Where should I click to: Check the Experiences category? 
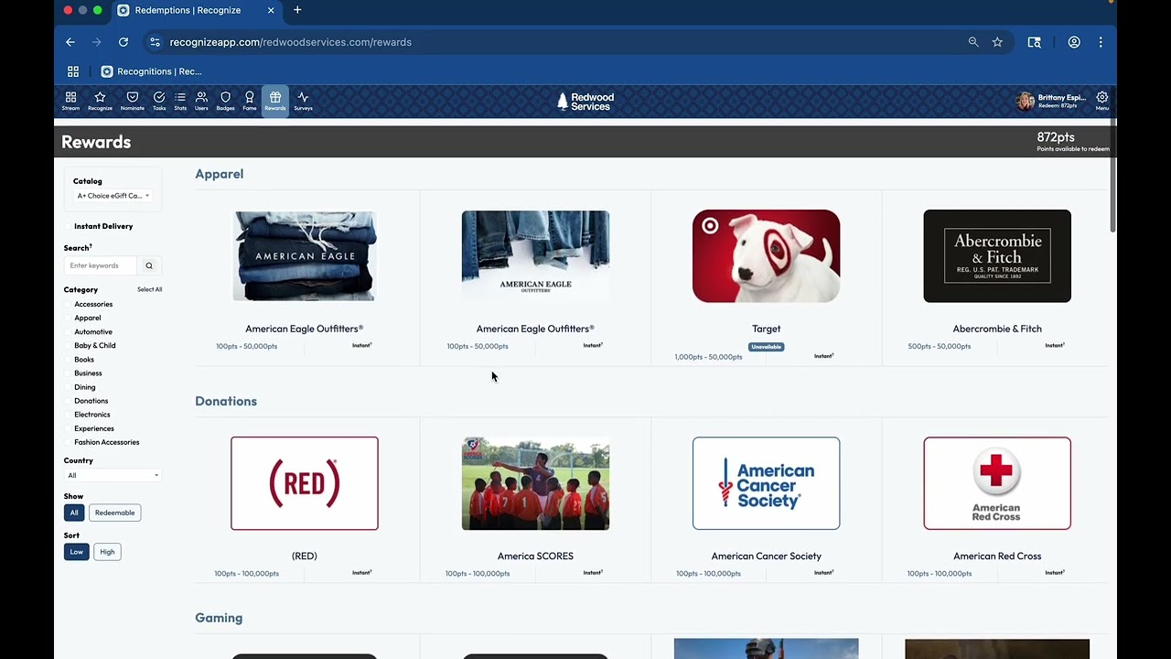click(x=68, y=428)
